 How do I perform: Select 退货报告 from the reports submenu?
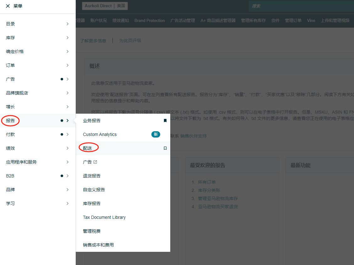coord(92,176)
